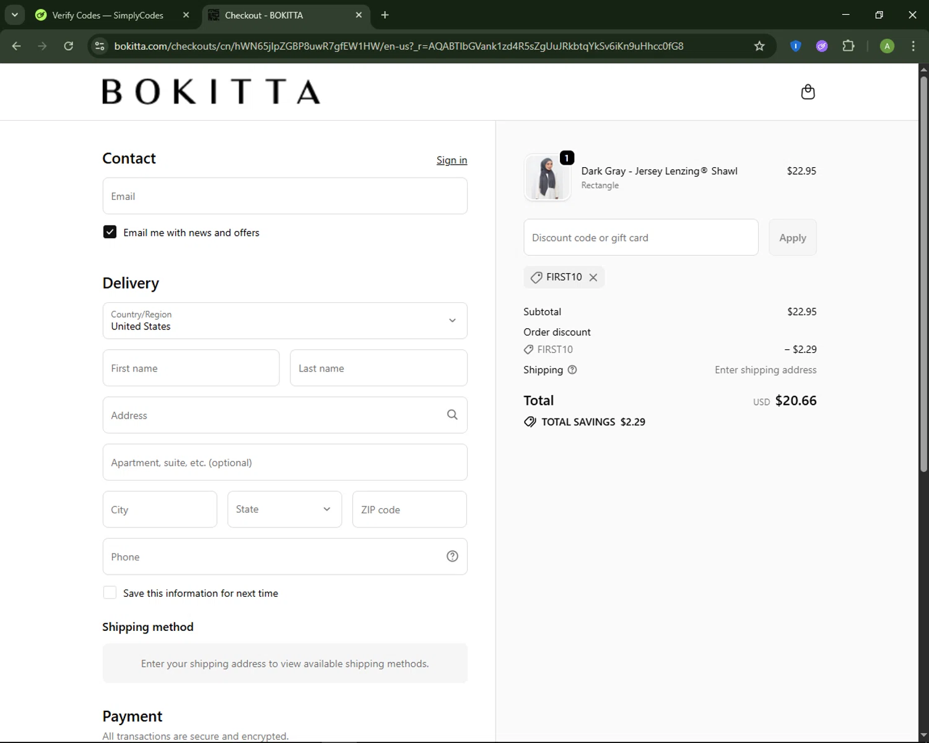Click the phone field help icon
The height and width of the screenshot is (743, 929).
point(452,556)
